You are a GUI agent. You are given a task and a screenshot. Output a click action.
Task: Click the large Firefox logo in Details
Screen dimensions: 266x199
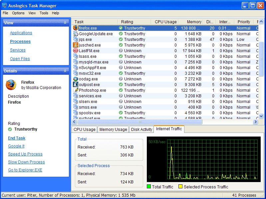11,85
